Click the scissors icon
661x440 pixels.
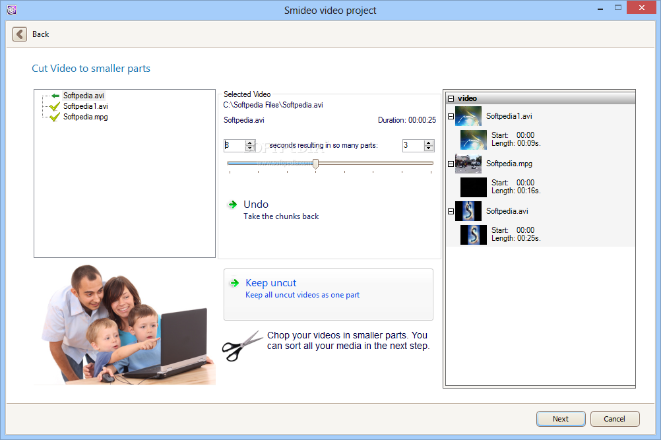click(242, 346)
